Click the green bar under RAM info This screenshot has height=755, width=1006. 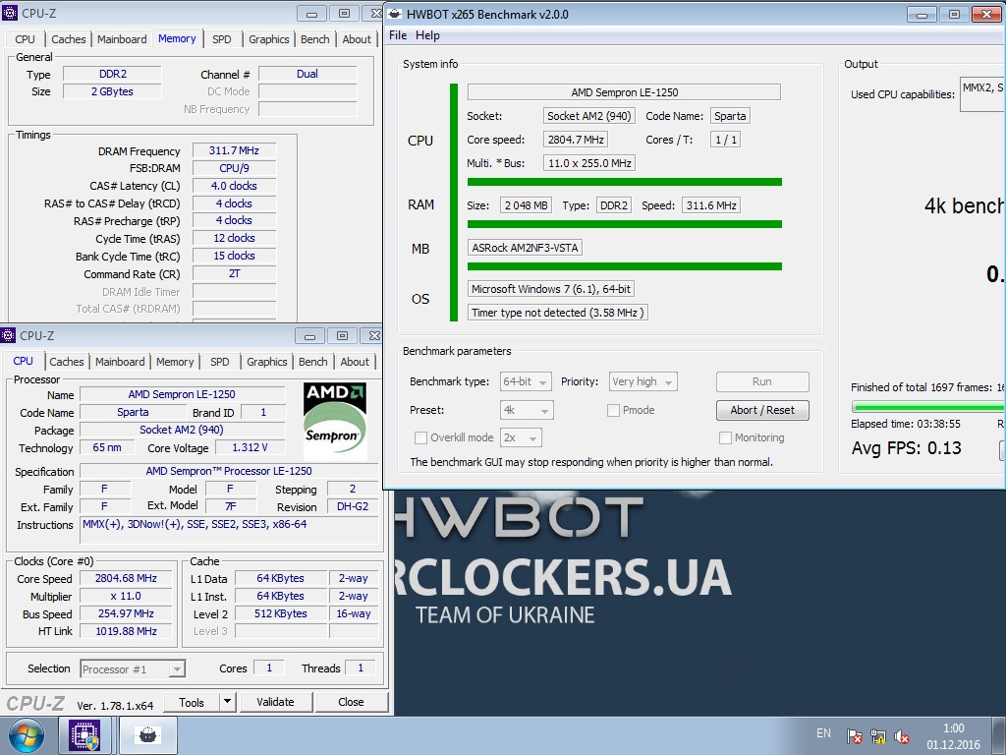coord(624,224)
